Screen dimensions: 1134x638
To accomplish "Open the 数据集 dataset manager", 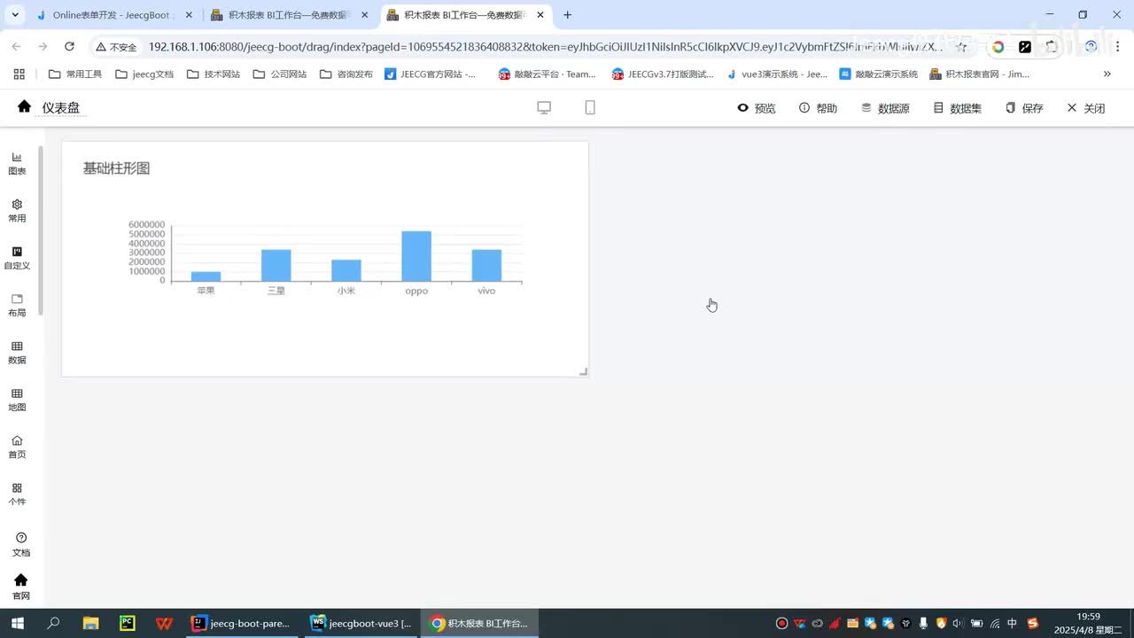I will pos(958,108).
